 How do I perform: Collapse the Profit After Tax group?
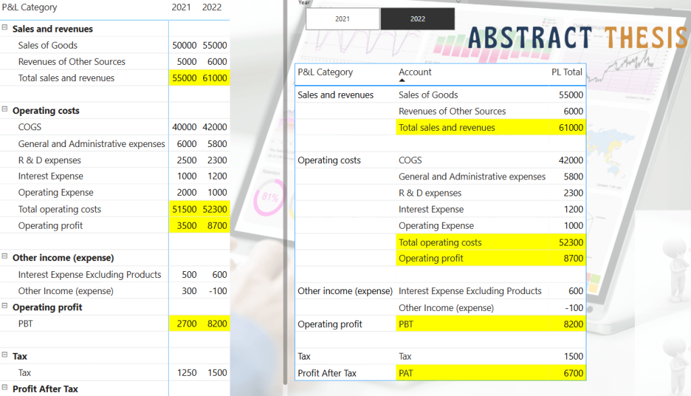(x=5, y=388)
